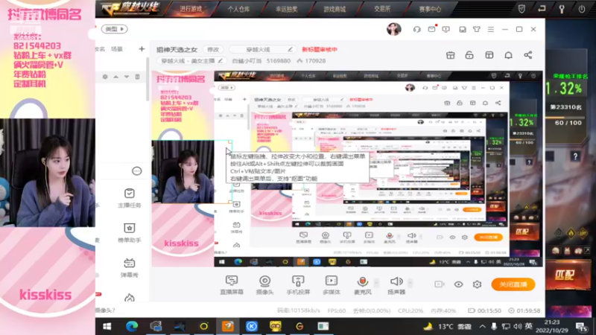Click the 匹配 match button in game client
596x335 pixels.
pos(568,274)
